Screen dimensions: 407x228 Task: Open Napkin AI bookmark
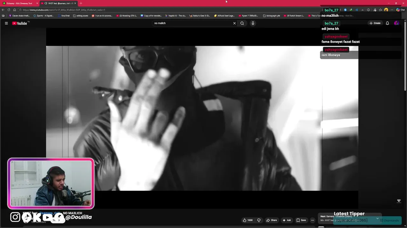(175, 16)
